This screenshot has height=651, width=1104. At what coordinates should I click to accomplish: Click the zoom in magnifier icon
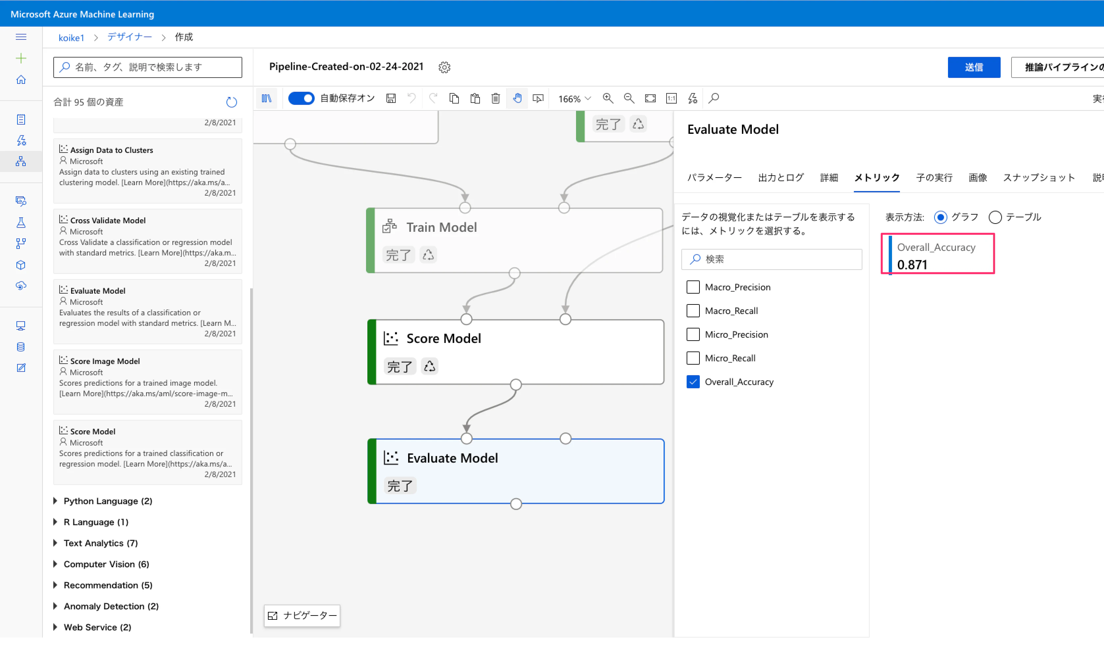(608, 98)
